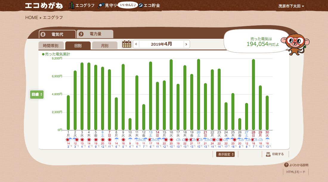328x182 pixels.
Task: Click the 2019年4月 date field
Action: [161, 44]
